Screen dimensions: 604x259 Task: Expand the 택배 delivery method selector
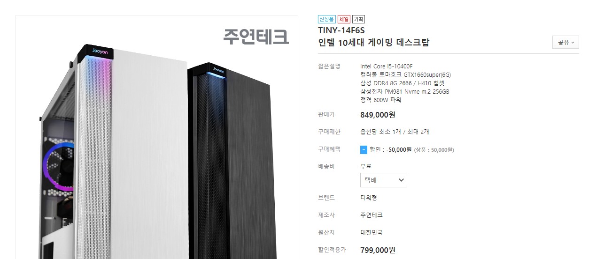(x=383, y=180)
